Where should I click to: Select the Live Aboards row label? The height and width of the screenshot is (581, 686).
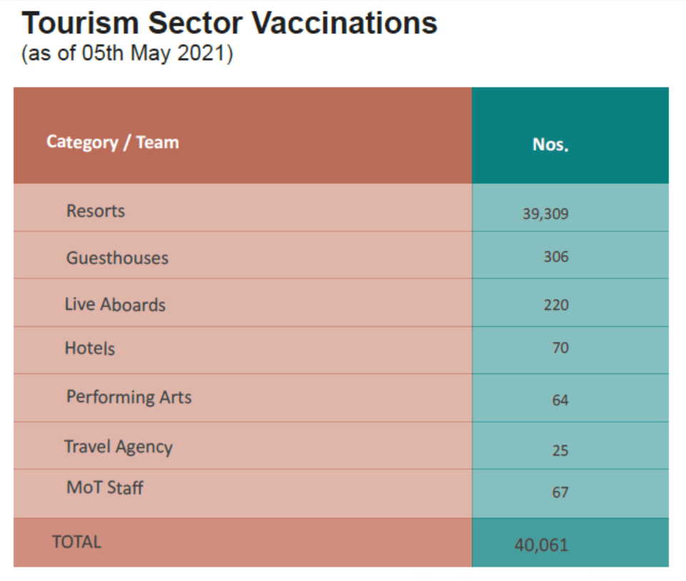coord(115,305)
